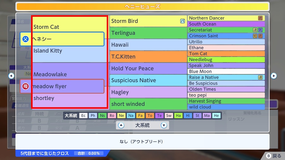Viewport: 285px width, 160px height.
Task: Select Crimson Saint ancestor row
Action: click(x=226, y=36)
